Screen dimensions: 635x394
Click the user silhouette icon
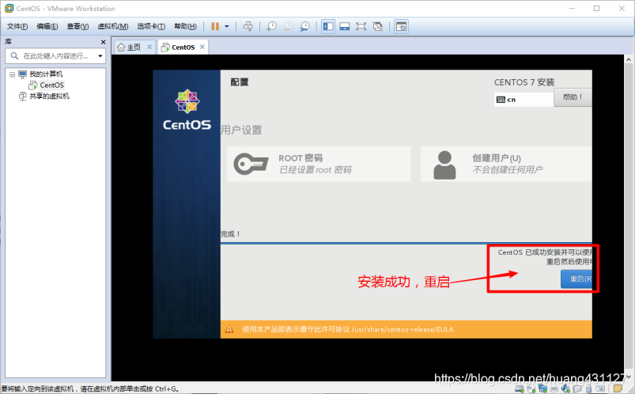(x=444, y=165)
